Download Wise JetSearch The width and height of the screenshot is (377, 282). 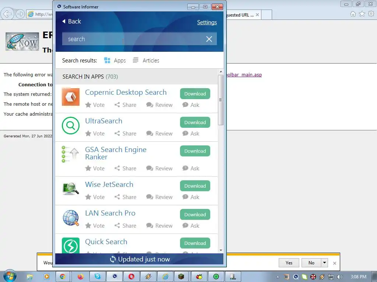pyautogui.click(x=195, y=186)
